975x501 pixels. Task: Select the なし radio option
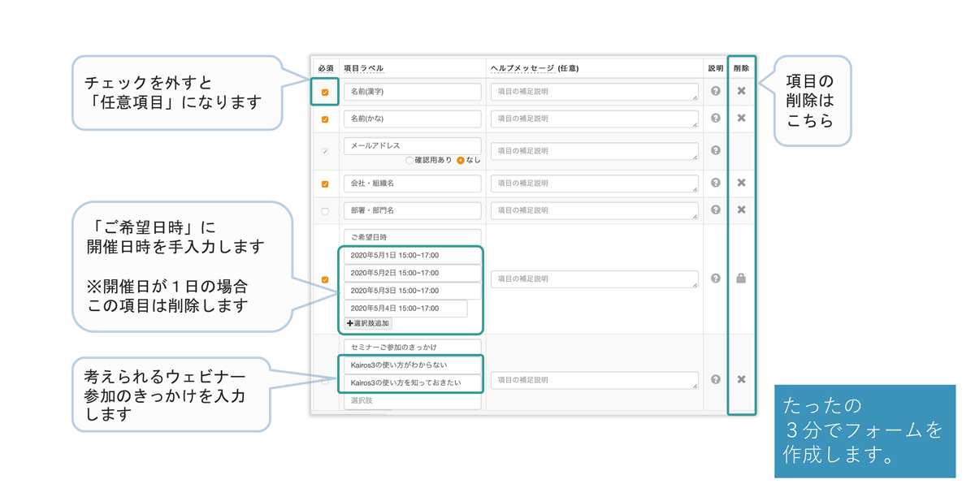pyautogui.click(x=461, y=161)
